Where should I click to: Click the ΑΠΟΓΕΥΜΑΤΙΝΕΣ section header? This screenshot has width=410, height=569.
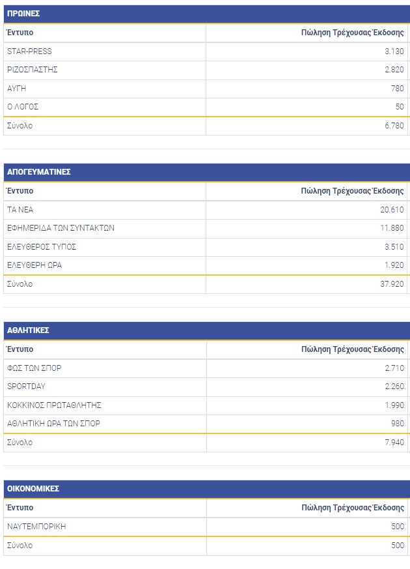coord(38,172)
